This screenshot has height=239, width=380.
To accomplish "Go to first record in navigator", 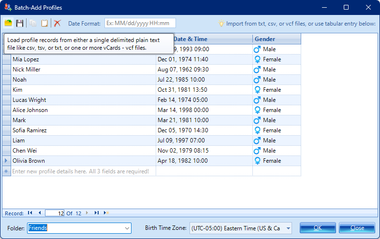I will (x=30, y=212).
